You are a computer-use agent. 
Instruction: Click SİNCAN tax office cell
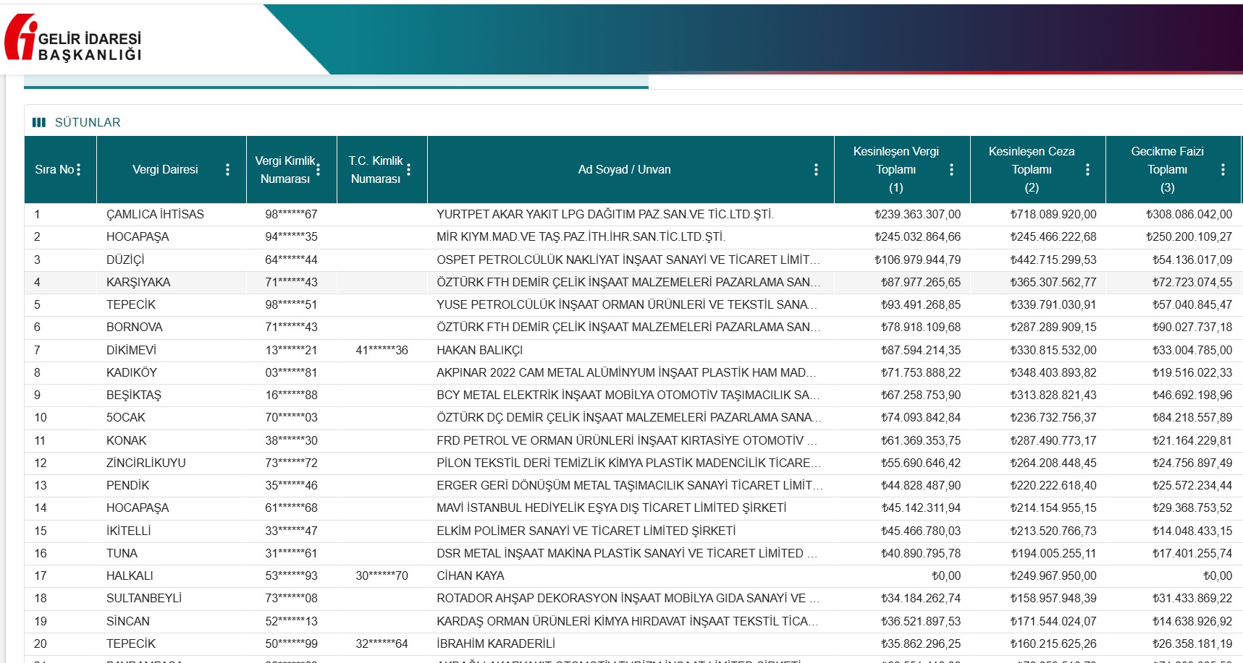(128, 621)
